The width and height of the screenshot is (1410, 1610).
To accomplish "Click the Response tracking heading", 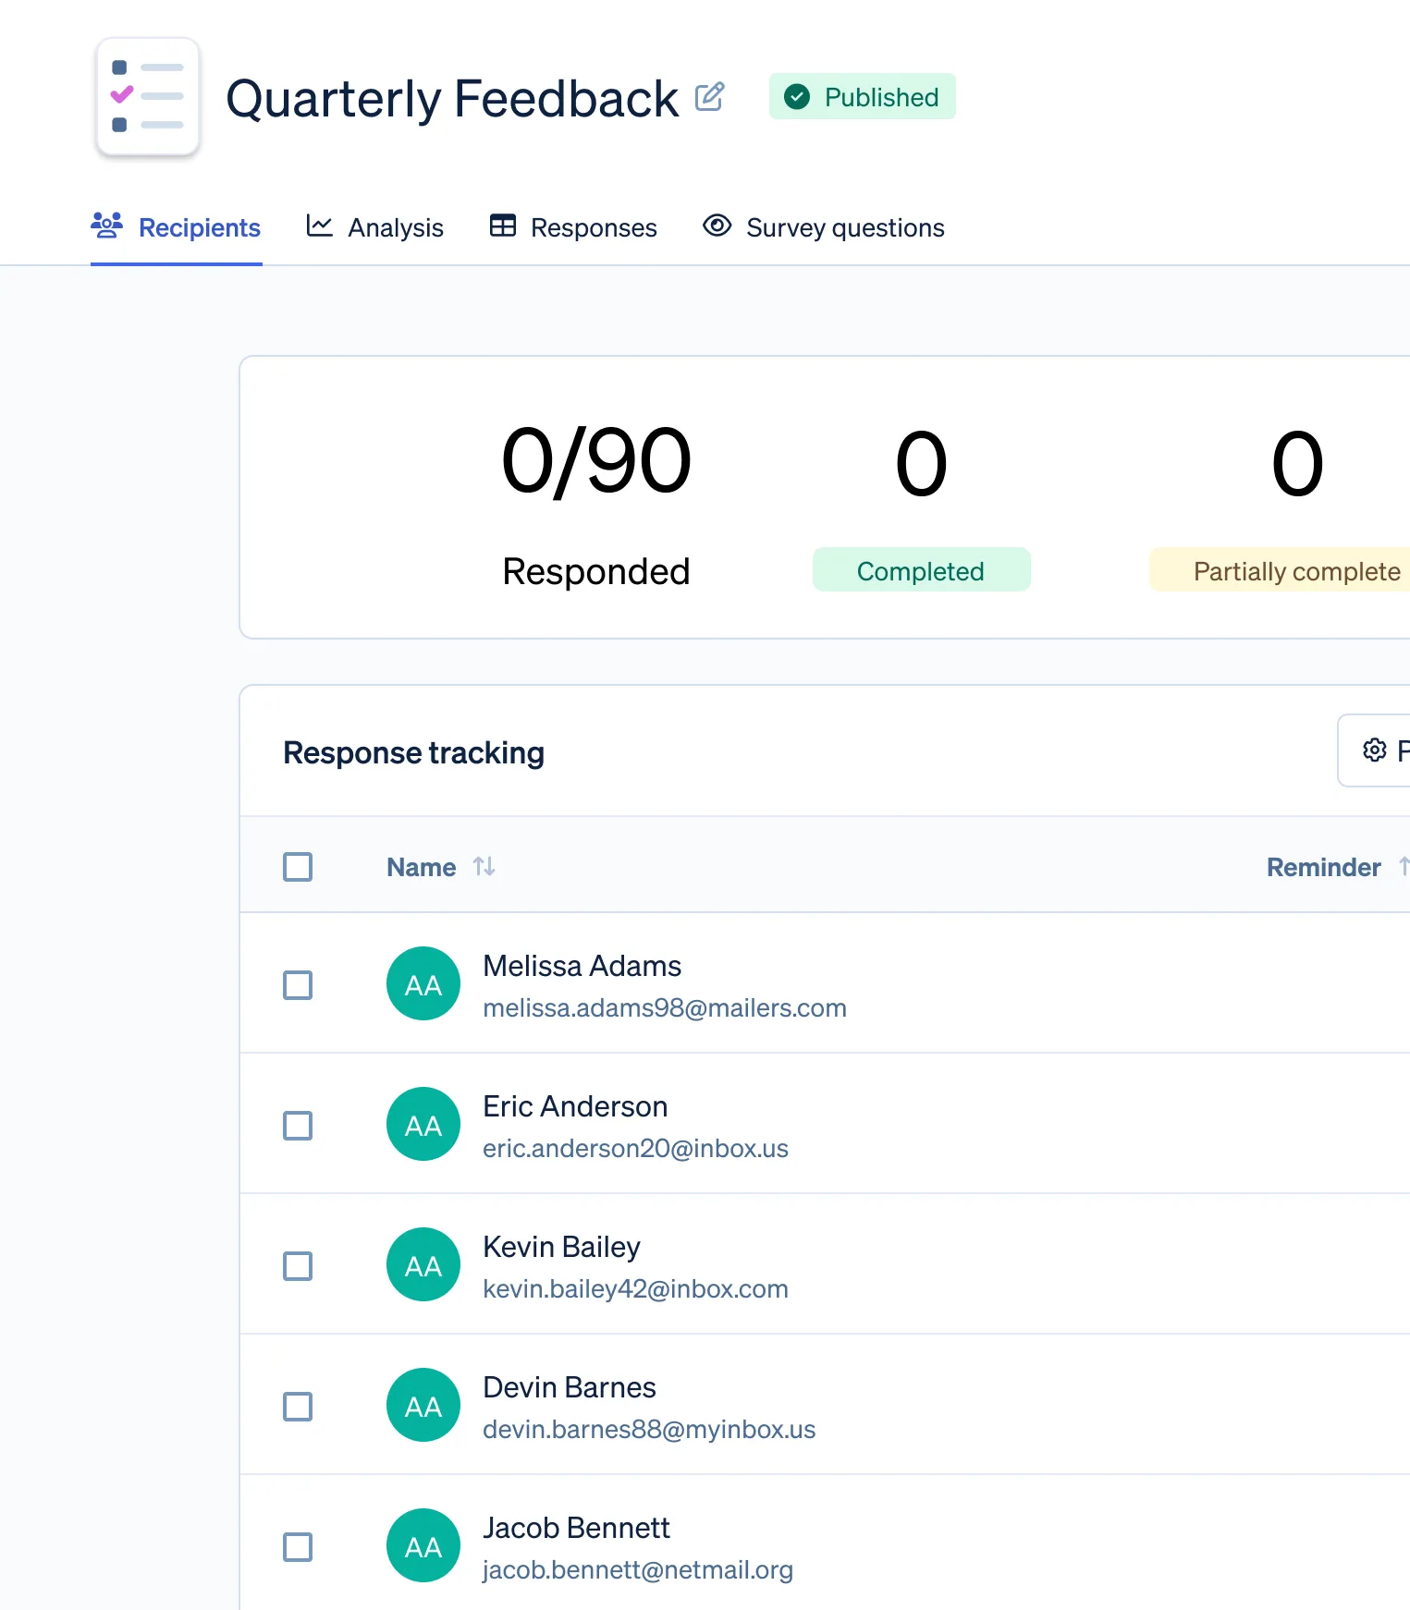I will (x=413, y=752).
